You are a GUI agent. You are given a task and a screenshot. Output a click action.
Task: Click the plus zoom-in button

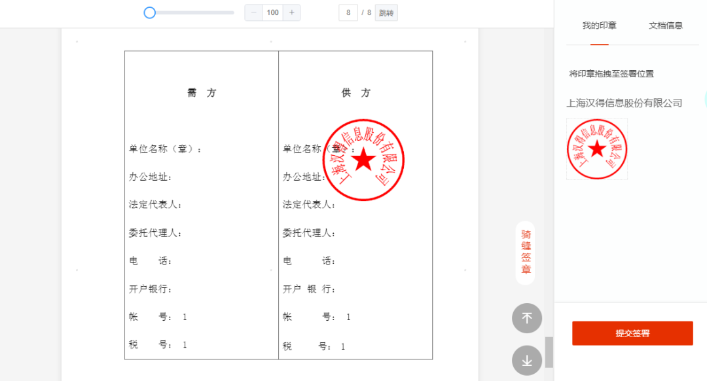click(x=291, y=12)
